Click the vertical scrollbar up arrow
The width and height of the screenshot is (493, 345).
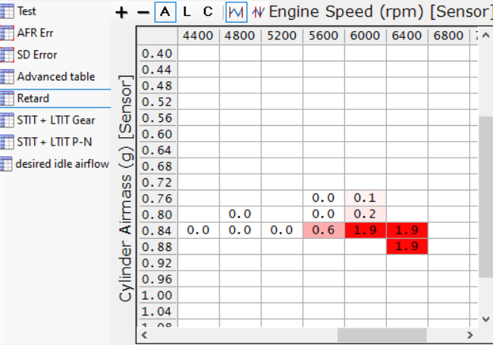click(485, 35)
